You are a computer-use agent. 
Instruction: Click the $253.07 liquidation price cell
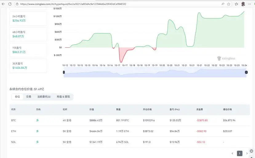[x=228, y=131]
